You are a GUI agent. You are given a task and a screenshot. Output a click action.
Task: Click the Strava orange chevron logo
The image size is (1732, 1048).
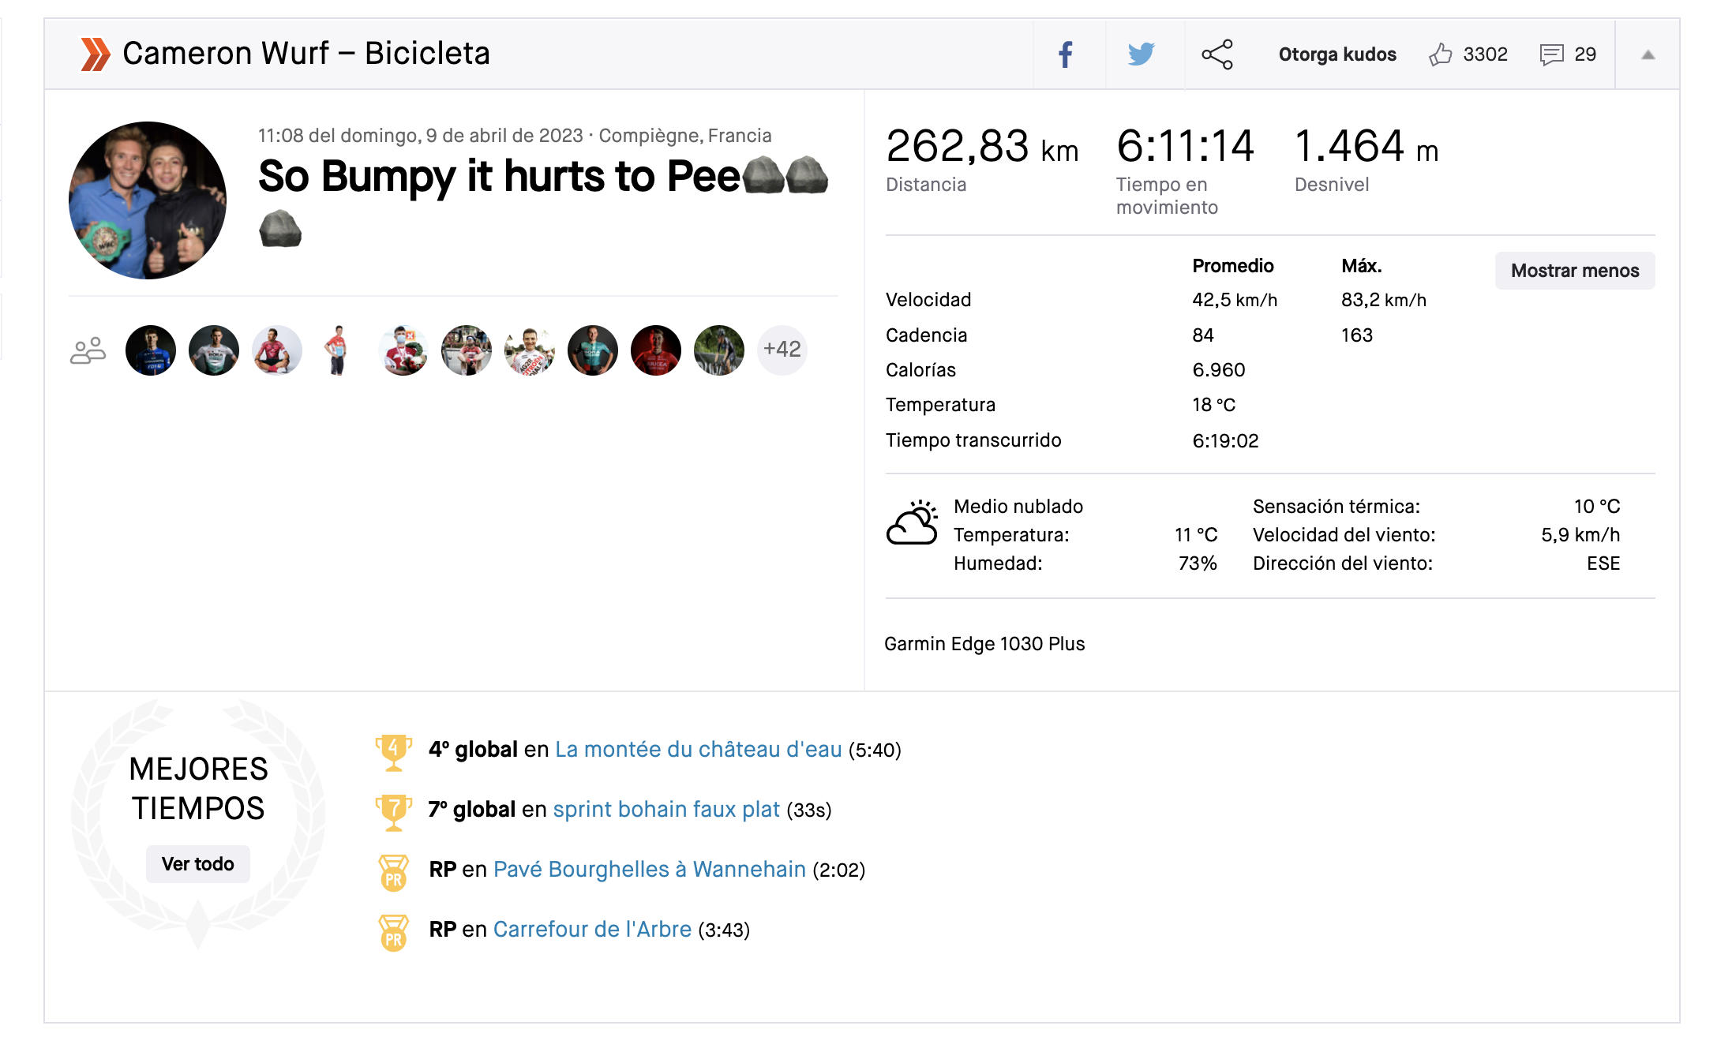coord(96,54)
